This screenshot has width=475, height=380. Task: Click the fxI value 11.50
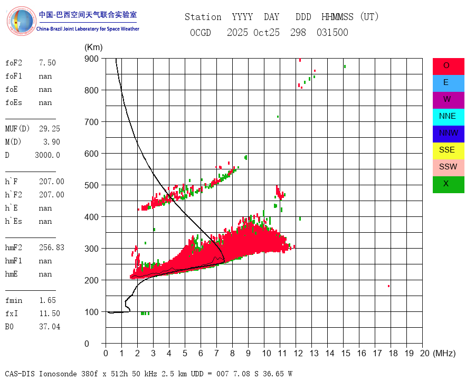(x=50, y=313)
